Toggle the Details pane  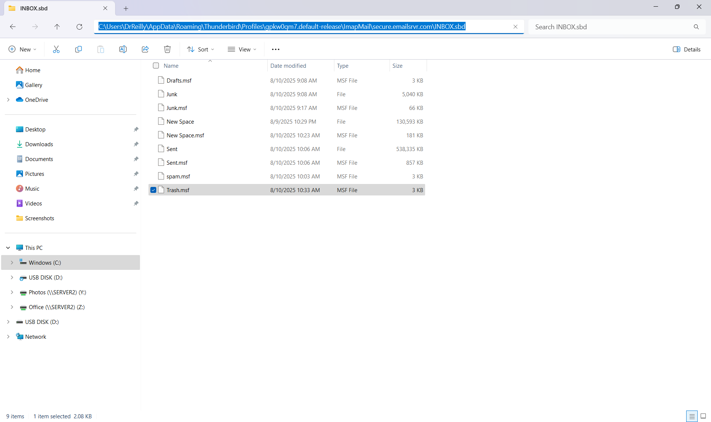tap(687, 49)
